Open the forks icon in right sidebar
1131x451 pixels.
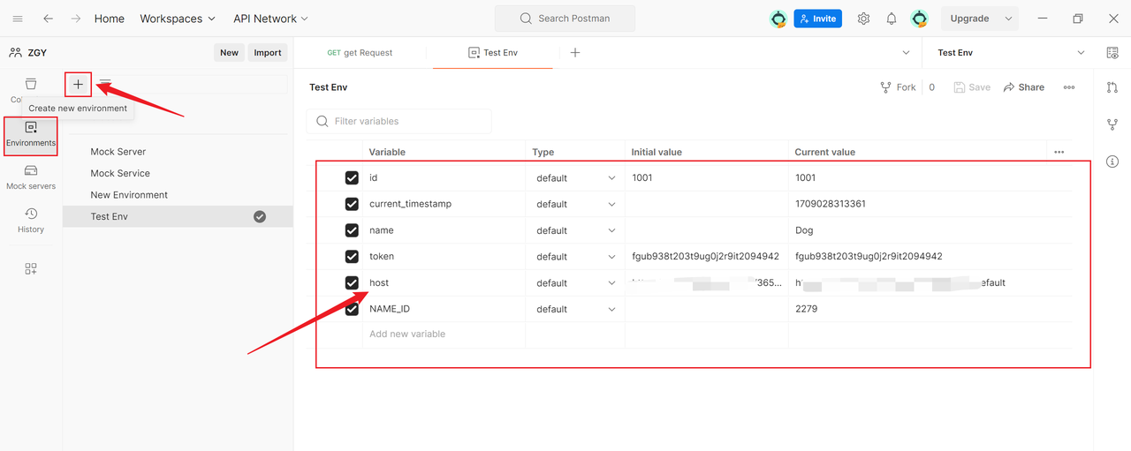point(1112,124)
